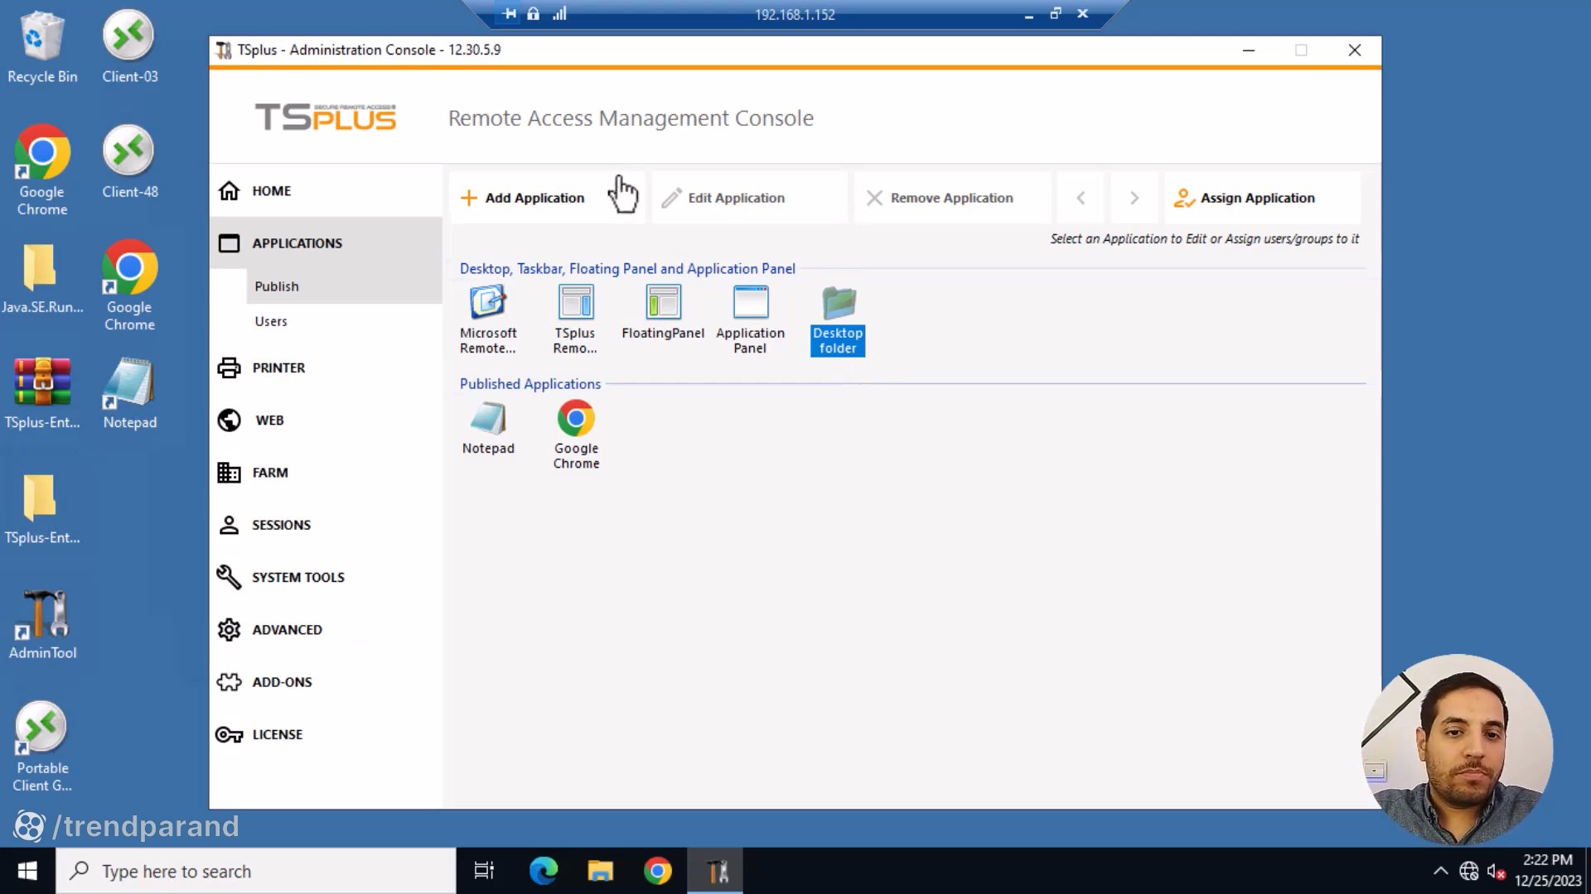
Task: Select Java.SE.Run folder on desktop
Action: point(42,279)
